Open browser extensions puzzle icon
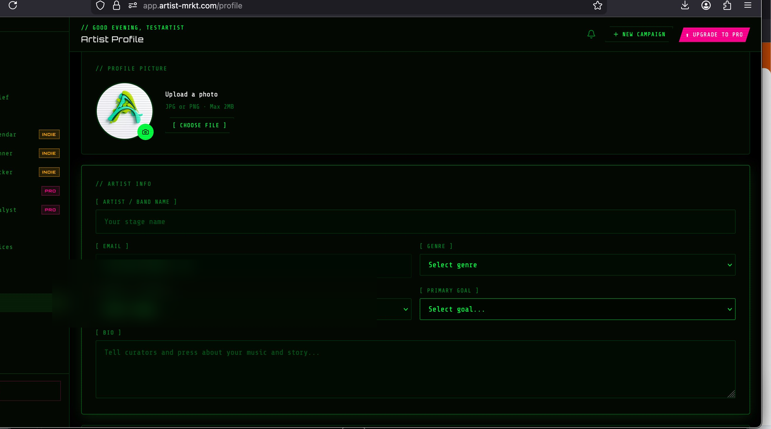The image size is (771, 429). pos(727,6)
